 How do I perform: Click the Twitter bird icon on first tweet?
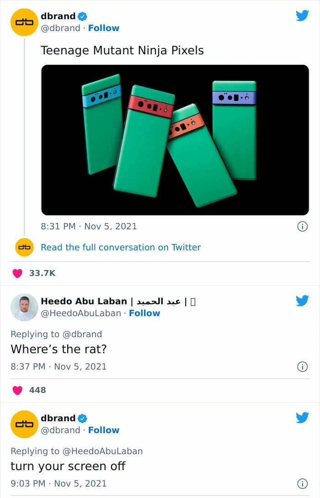point(302,16)
